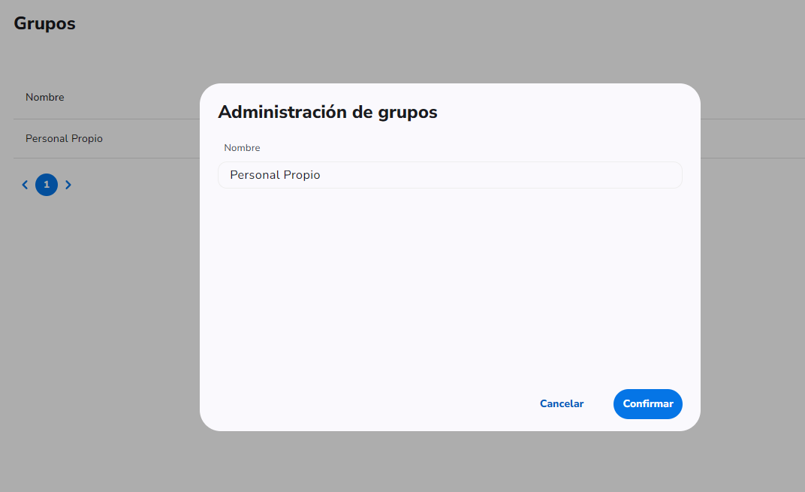Click the Administración de grupos dialog title
805x492 pixels.
tap(327, 112)
